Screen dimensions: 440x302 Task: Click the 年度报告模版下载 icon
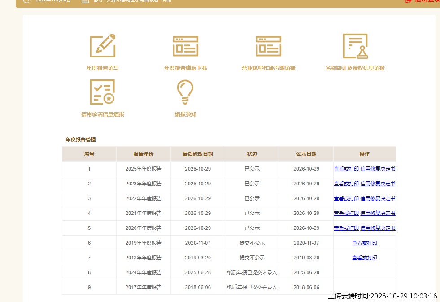186,46
